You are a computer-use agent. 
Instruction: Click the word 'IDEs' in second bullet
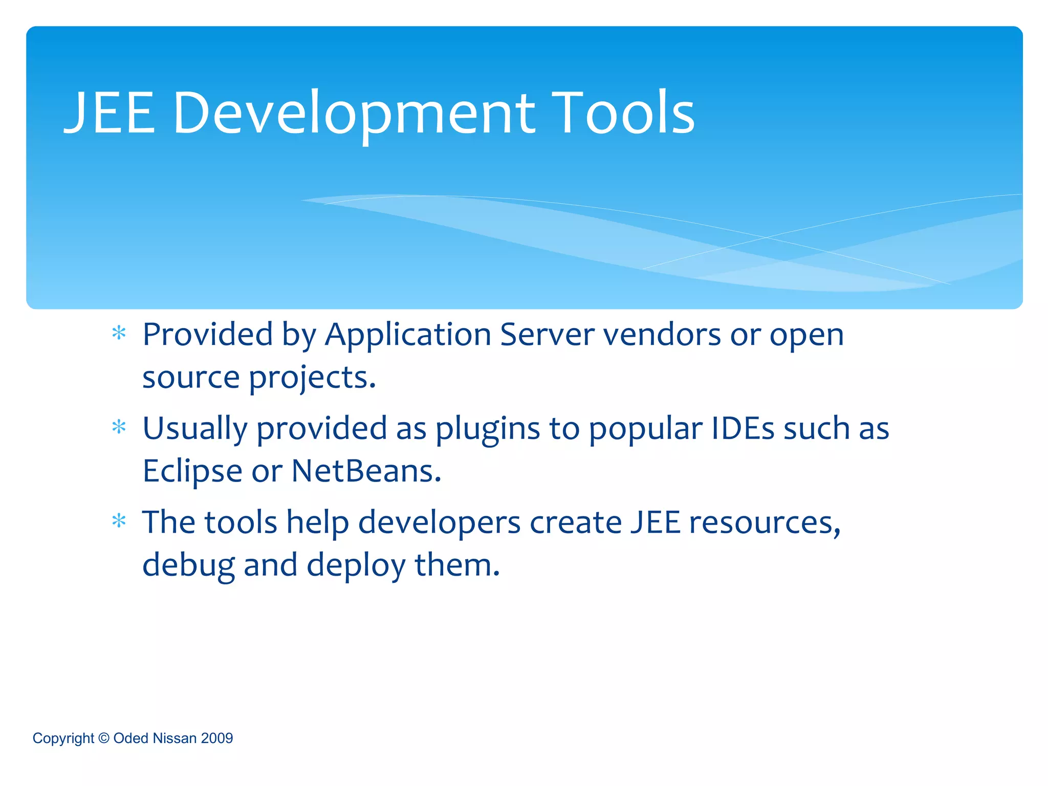[744, 428]
